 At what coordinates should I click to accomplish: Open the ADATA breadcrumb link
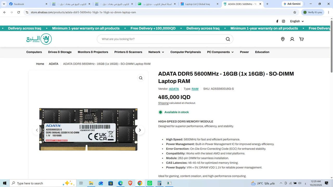pyautogui.click(x=54, y=64)
